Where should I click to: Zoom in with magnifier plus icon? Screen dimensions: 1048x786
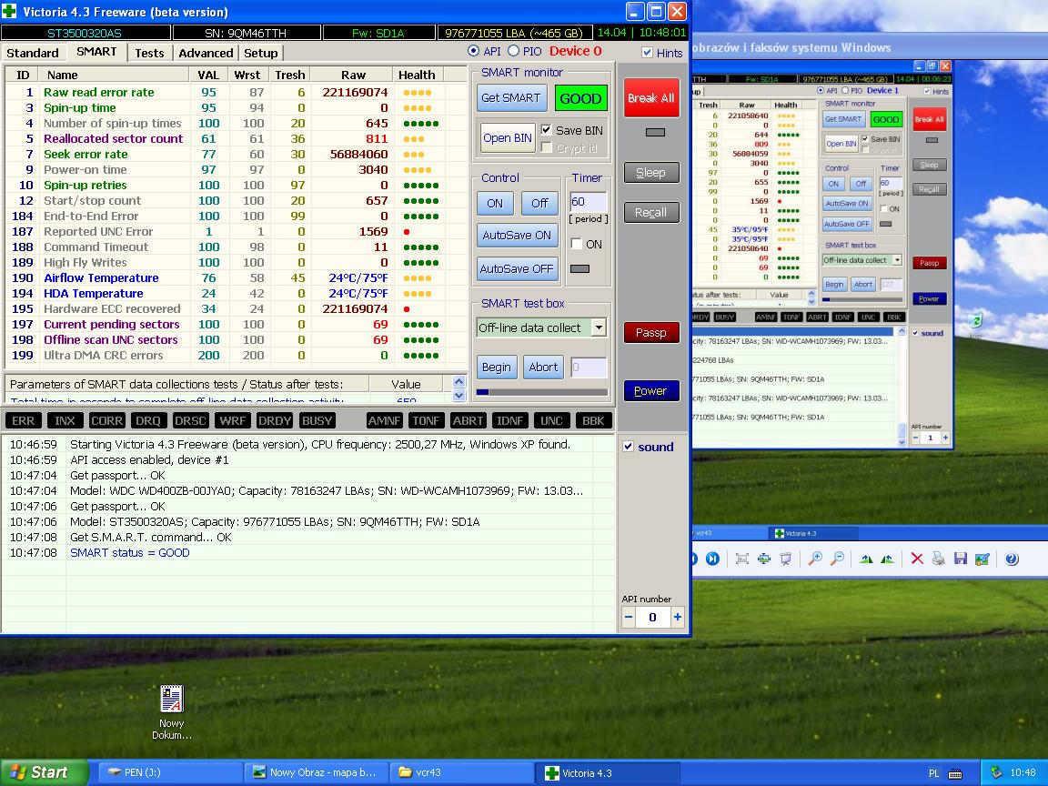pyautogui.click(x=815, y=559)
